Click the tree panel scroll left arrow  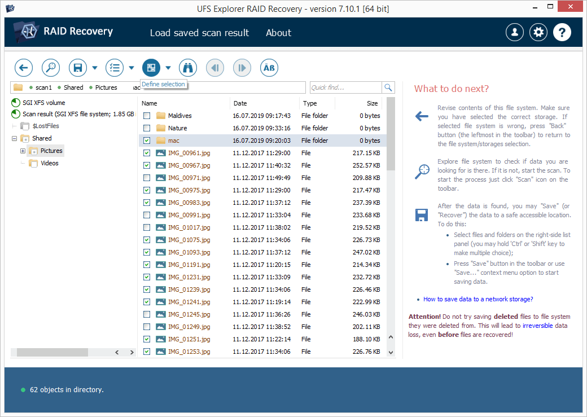tap(117, 352)
